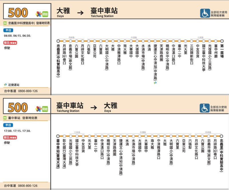
Task: Click the MRT transfer icon below 捷運文心中清站
Action: [x=155, y=83]
